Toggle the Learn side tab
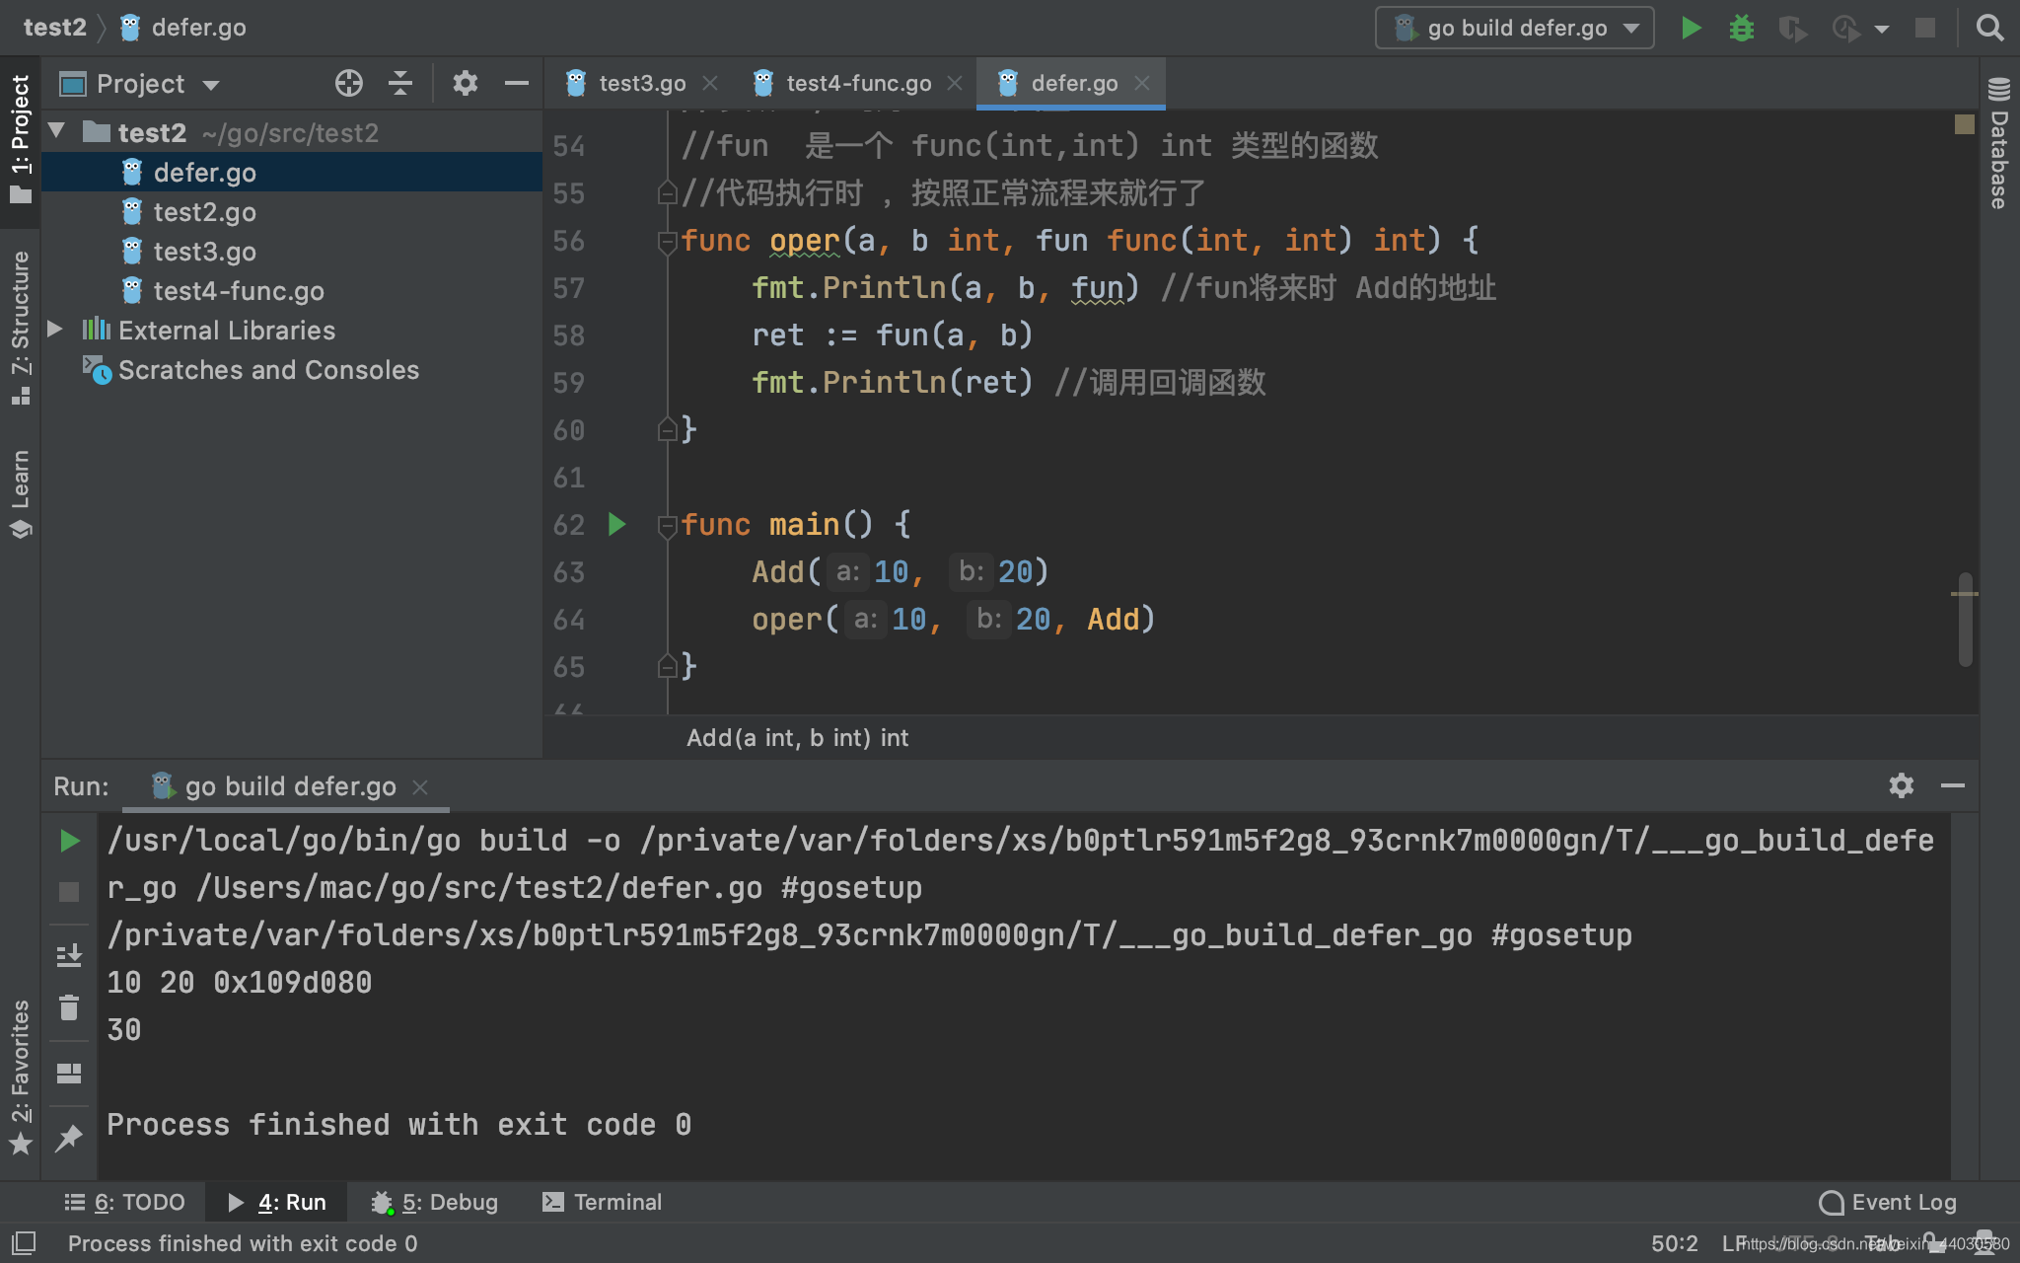Viewport: 2020px width, 1263px height. [20, 493]
